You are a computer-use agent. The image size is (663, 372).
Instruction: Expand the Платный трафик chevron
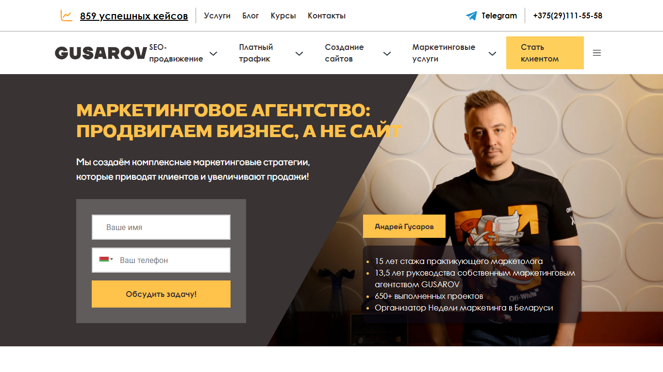coord(299,53)
